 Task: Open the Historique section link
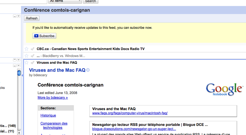(x=48, y=115)
